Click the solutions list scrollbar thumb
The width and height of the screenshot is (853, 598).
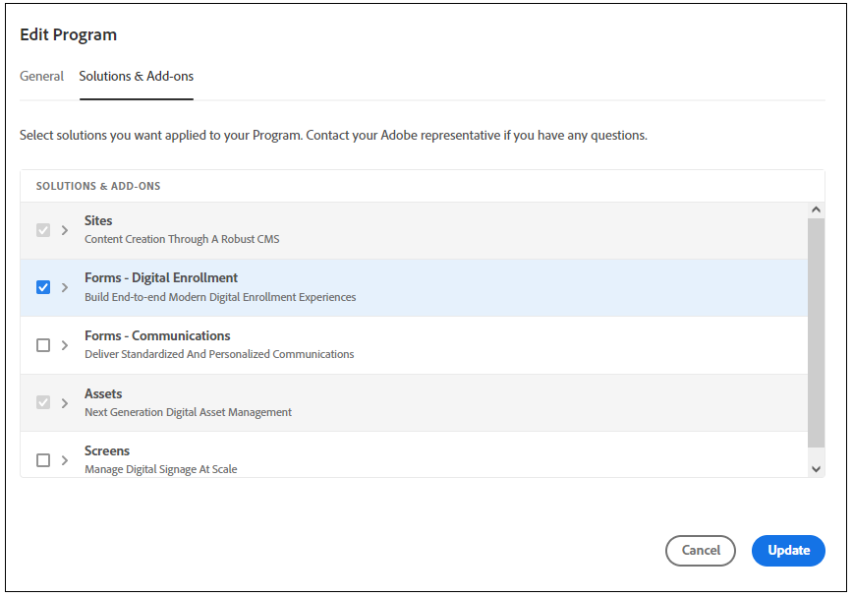click(816, 334)
